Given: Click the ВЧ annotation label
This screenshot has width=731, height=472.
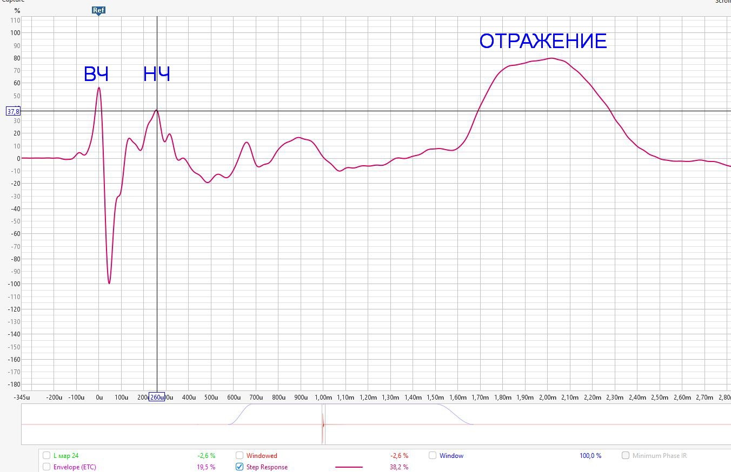Looking at the screenshot, I should tap(96, 75).
